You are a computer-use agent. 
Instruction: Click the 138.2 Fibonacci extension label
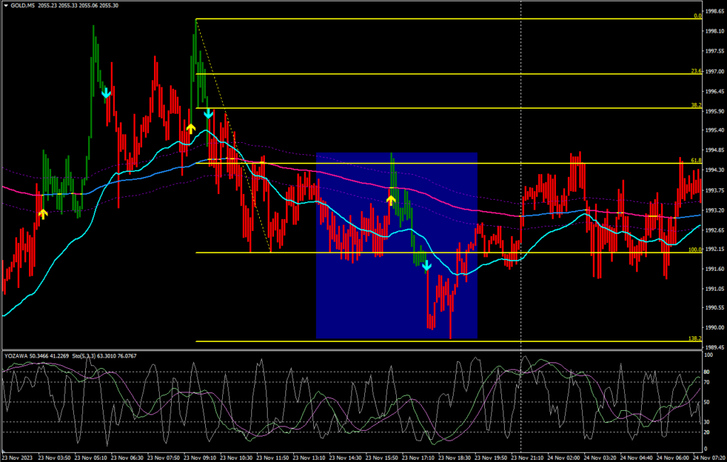click(x=695, y=339)
